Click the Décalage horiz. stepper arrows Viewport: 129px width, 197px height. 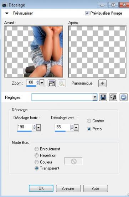pyautogui.click(x=34, y=128)
